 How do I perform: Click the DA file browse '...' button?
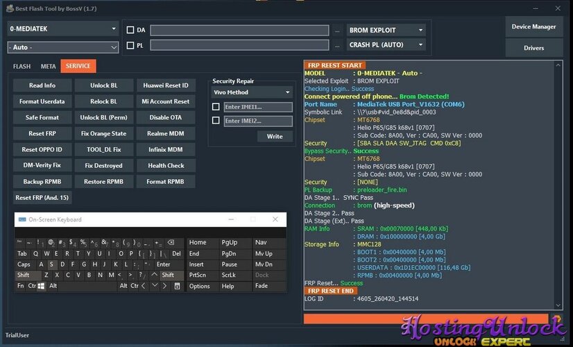point(337,31)
